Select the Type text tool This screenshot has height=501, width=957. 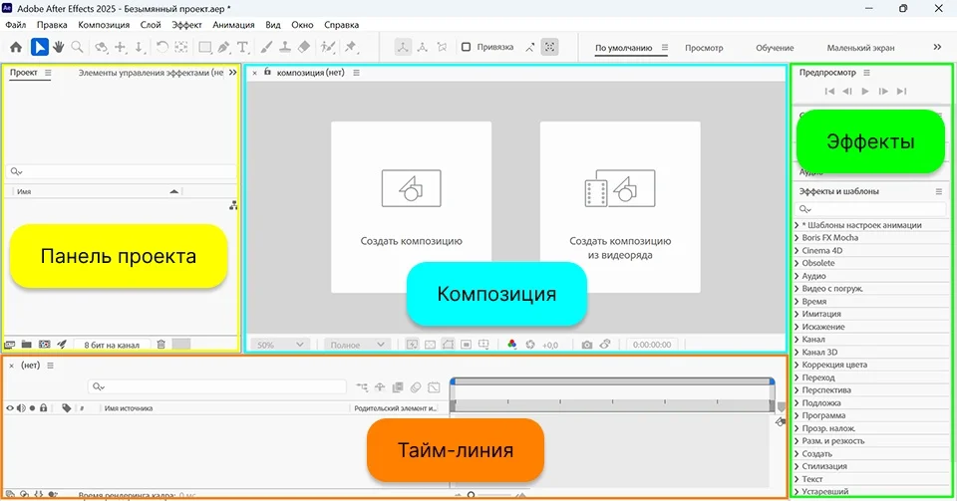click(x=244, y=47)
